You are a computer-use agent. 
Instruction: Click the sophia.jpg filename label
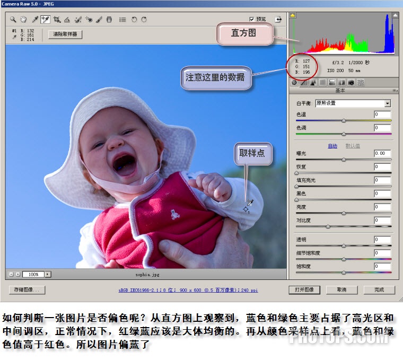(x=147, y=275)
